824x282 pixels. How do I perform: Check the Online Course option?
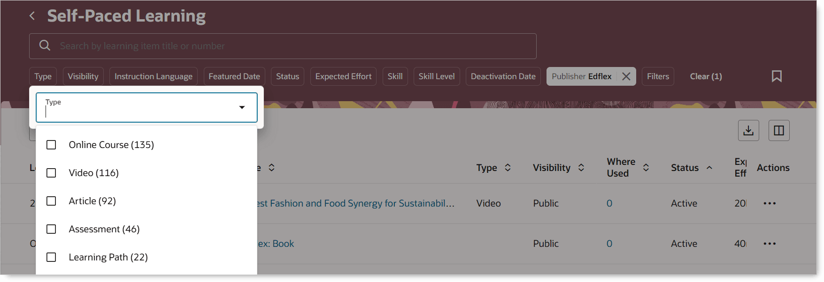point(51,145)
